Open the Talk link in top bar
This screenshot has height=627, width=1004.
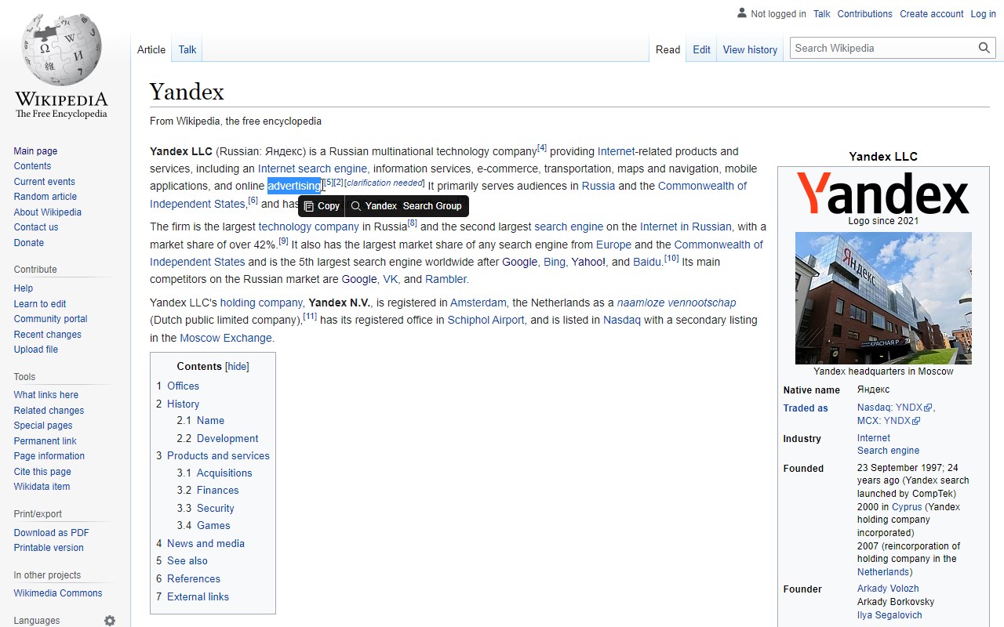click(821, 14)
